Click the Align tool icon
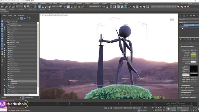This screenshot has width=199, height=112. coord(107,7)
